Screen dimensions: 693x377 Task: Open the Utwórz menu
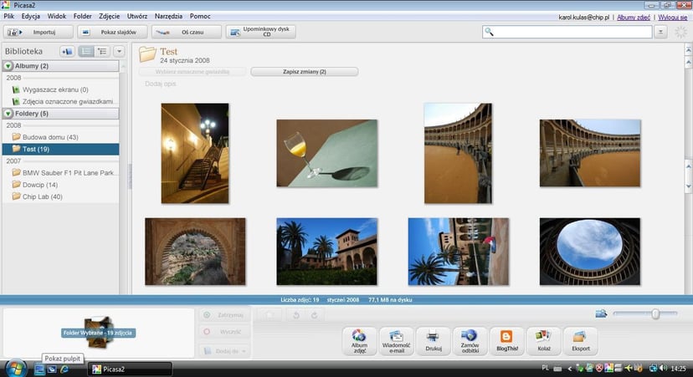(x=137, y=16)
